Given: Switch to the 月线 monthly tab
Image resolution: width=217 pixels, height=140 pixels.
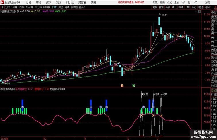Looking at the screenshot, I should (67, 7).
